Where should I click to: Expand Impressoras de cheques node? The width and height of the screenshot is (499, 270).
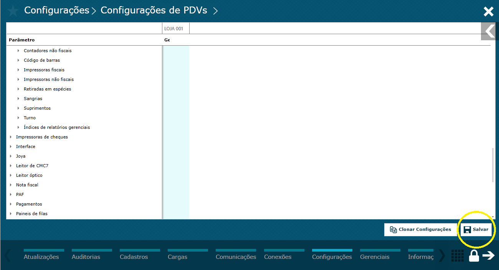[x=10, y=137]
